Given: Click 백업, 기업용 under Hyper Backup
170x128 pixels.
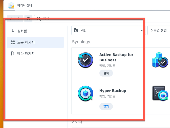Looking at the screenshot, I should click(107, 96).
